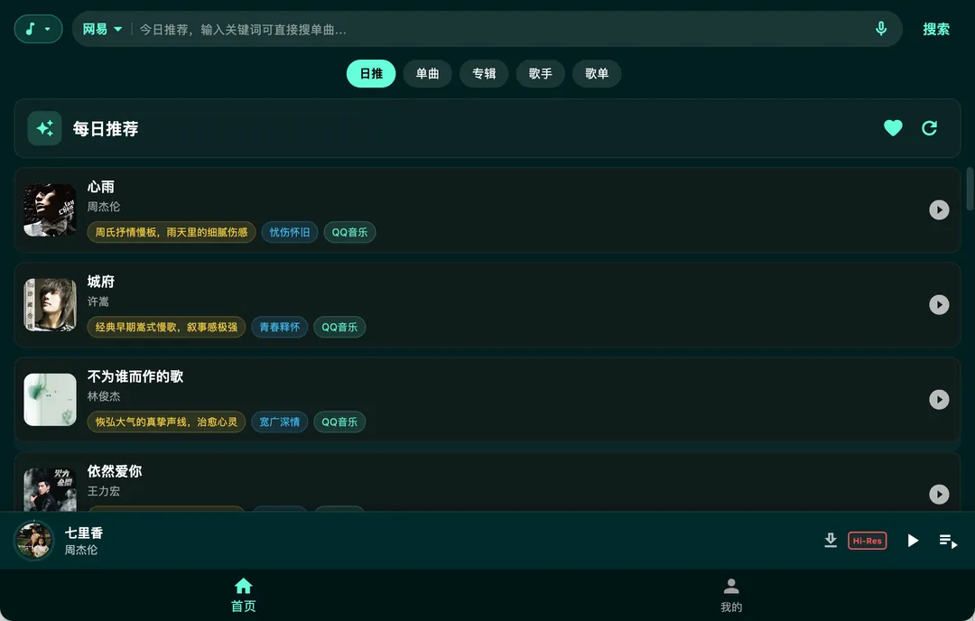Toggle the heart favorite icon for 每日推荐
Screen dimensions: 975x621
click(893, 128)
